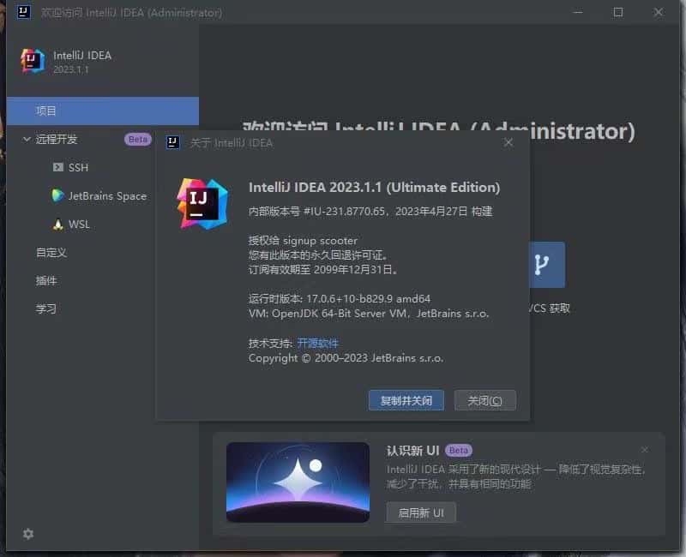Click the 订阅有效期至 2099年12月31日 line

pyautogui.click(x=323, y=269)
